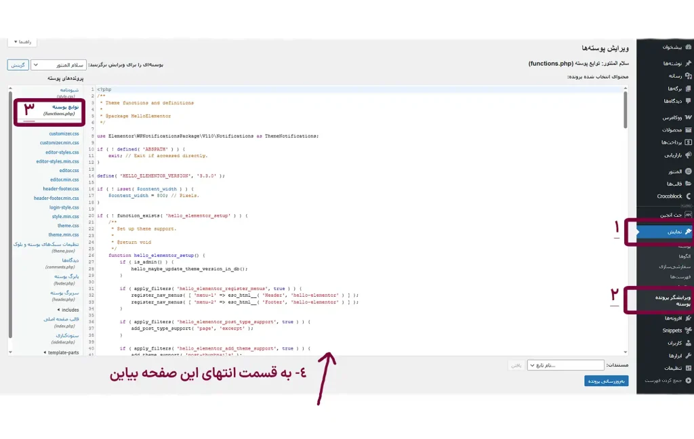
Task: Open login-style.css file link
Action: click(64, 207)
